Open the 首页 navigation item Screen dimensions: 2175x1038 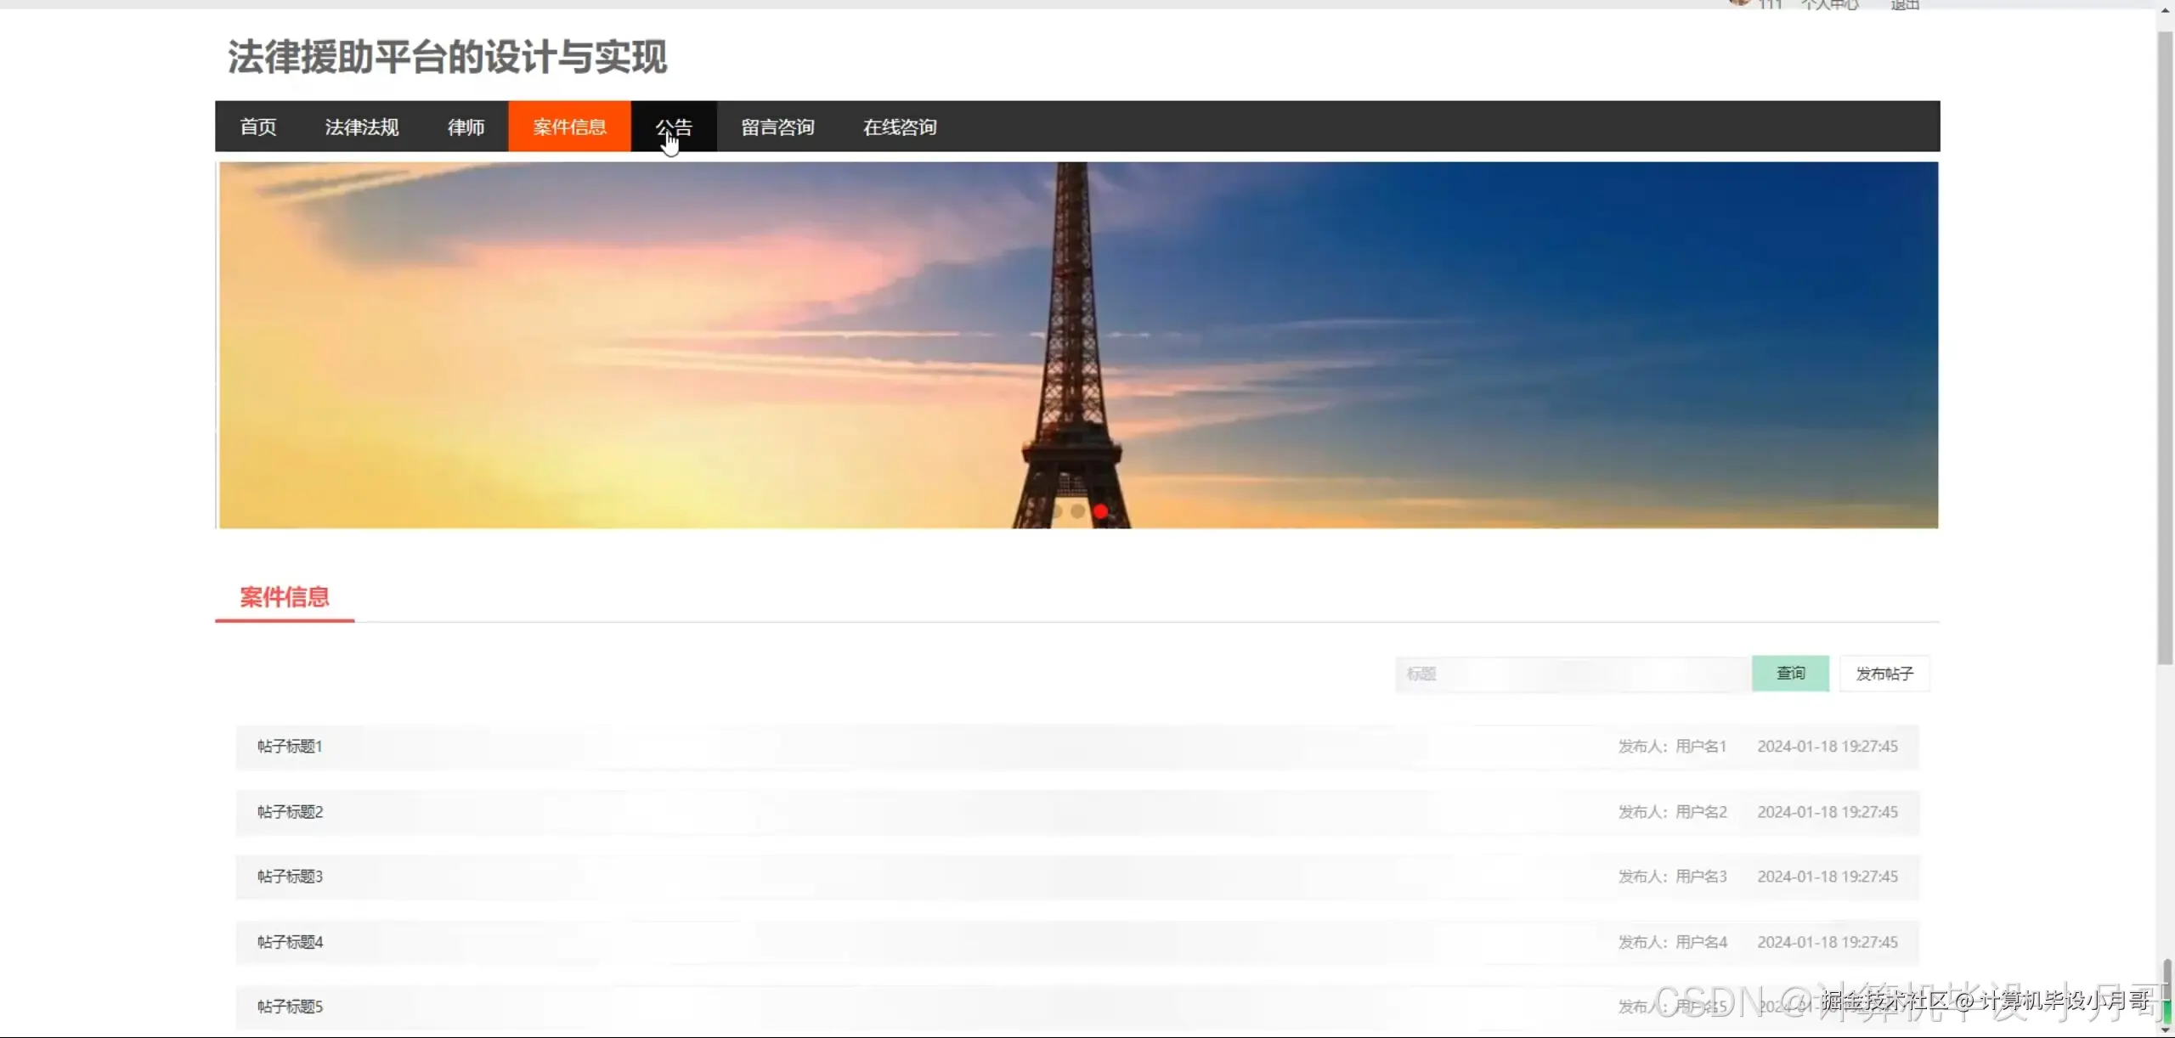pyautogui.click(x=257, y=127)
